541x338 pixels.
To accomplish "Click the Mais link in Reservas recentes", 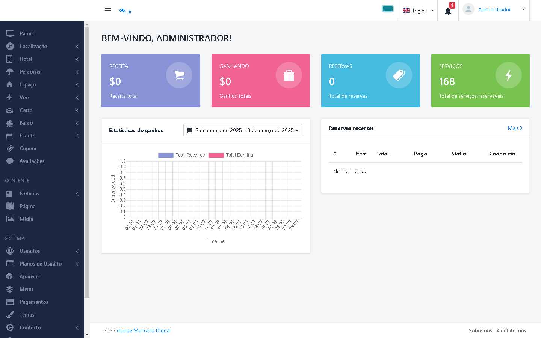I will click(x=515, y=128).
